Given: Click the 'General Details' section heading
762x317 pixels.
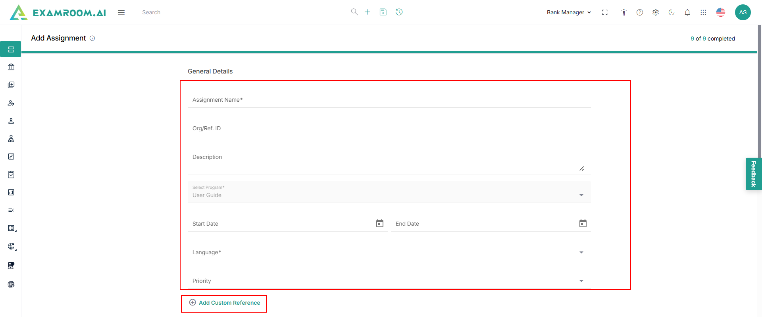Looking at the screenshot, I should (210, 72).
